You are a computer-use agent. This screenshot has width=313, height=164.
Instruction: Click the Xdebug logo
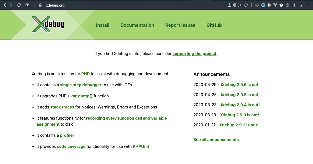point(48,24)
